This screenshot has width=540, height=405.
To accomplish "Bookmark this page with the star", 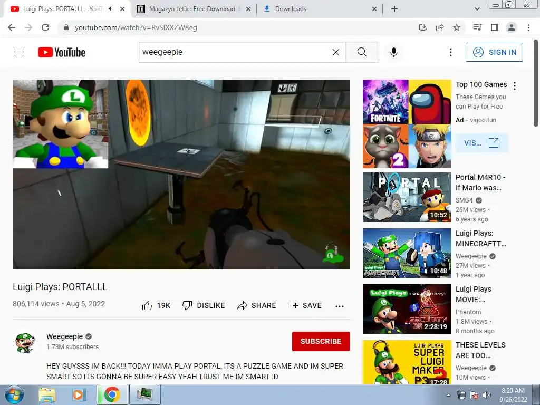I will click(457, 27).
